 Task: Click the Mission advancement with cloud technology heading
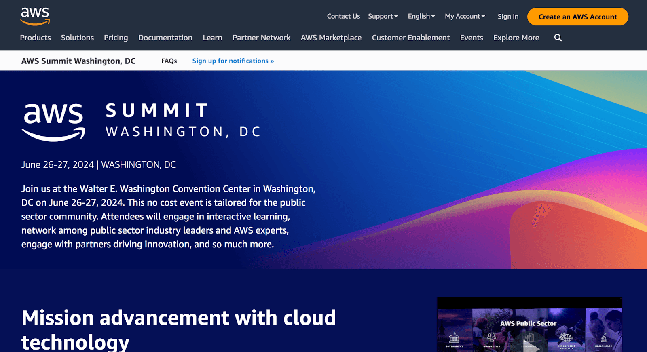click(178, 329)
